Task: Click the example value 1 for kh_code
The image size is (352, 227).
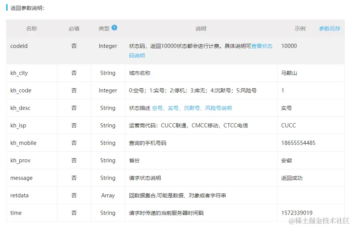Action: (x=283, y=90)
